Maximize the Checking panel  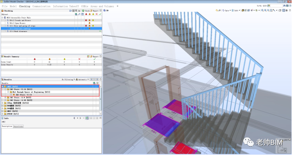point(101,11)
